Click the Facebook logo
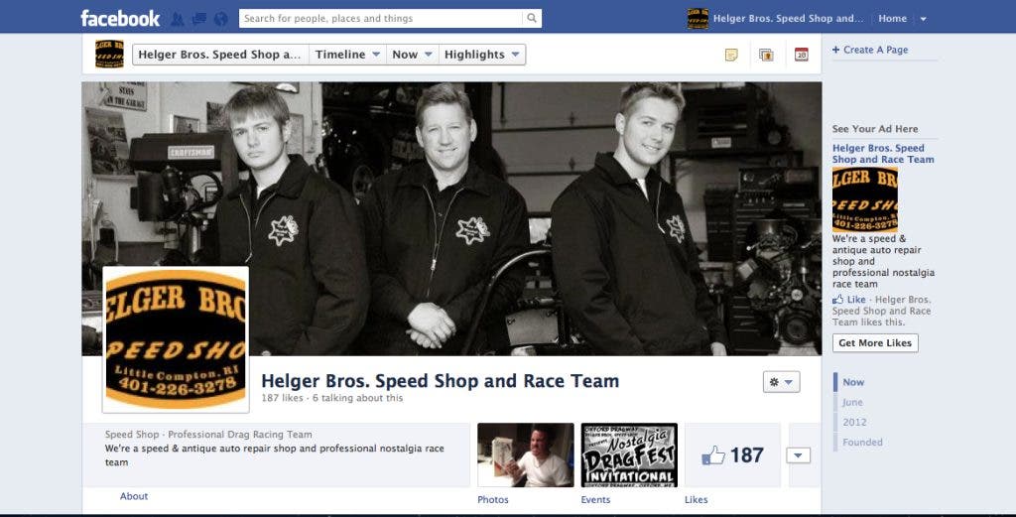This screenshot has width=1016, height=517. 120,18
